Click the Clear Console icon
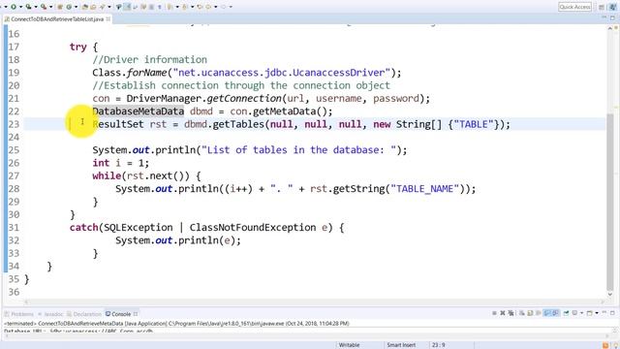Viewport: 620px width, 349px height. [x=522, y=313]
